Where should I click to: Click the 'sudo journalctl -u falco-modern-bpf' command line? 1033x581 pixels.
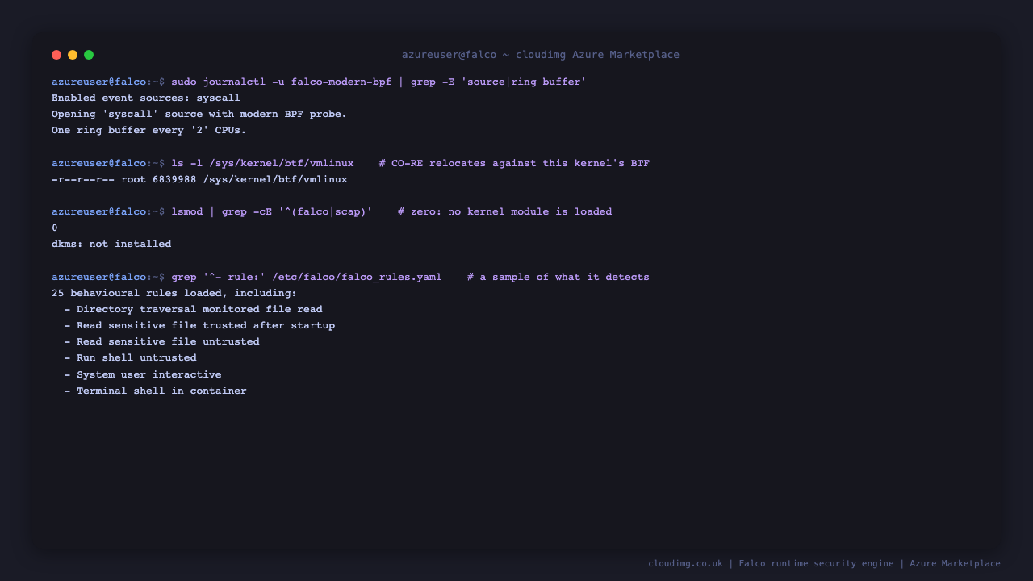click(378, 82)
